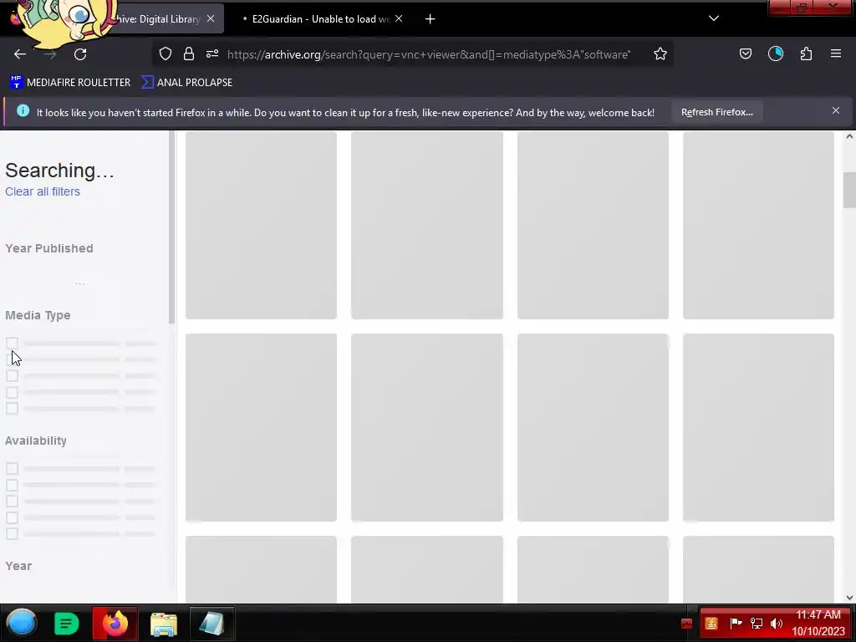Open the volume tray icon
The width and height of the screenshot is (856, 642).
click(777, 623)
